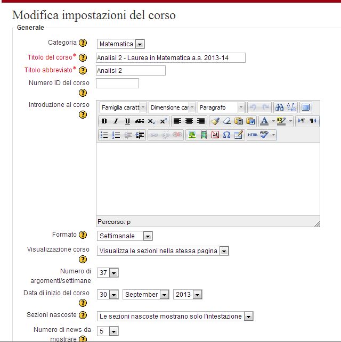Open the start day dropdown showing 30
This screenshot has width=341, height=342.
click(108, 295)
